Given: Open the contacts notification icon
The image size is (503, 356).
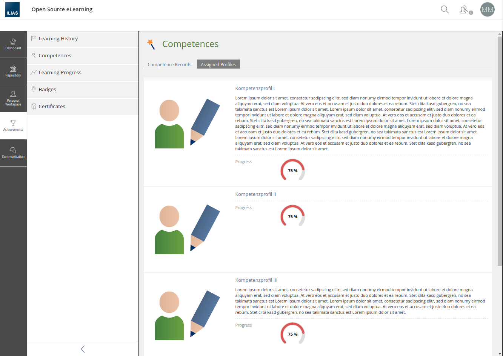Looking at the screenshot, I should pos(465,10).
